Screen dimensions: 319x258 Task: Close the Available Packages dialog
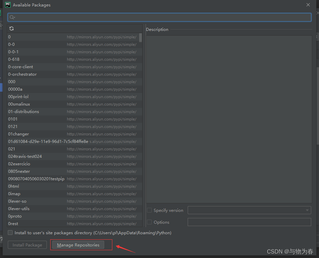click(x=308, y=5)
